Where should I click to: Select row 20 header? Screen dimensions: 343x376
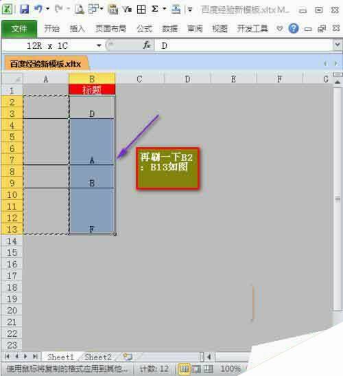(12, 310)
